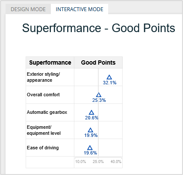Viewport: 183px width, 175px height.
Task: Switch to the Design Mode tab
Action: click(28, 9)
